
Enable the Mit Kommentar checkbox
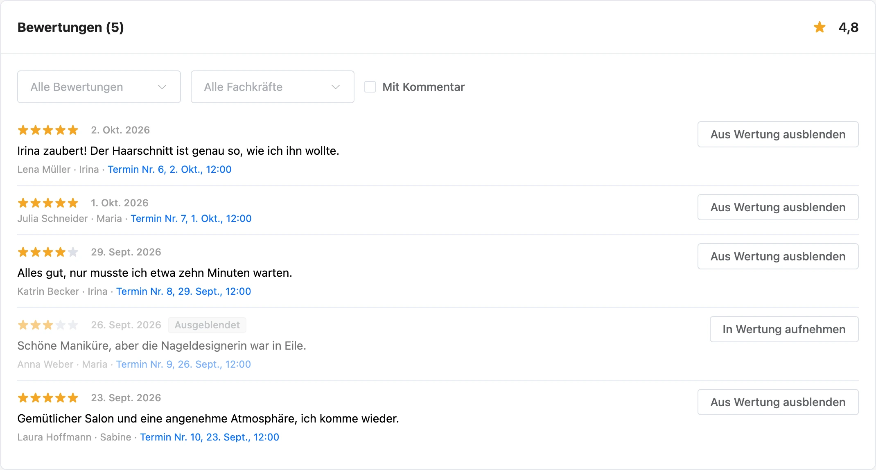point(370,87)
